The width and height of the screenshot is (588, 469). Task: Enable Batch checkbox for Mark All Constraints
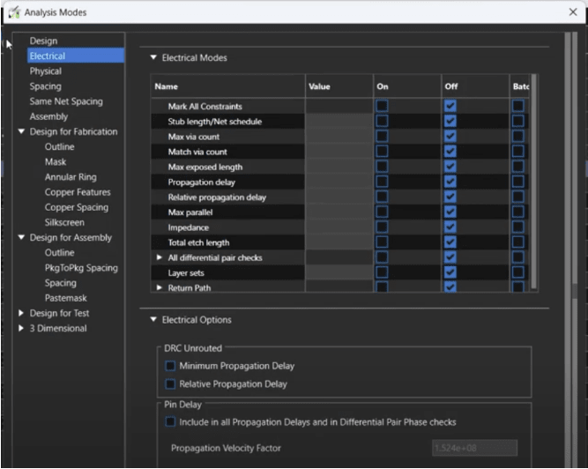coord(518,106)
